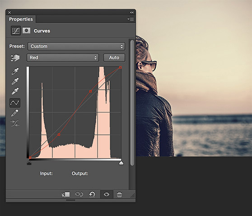The height and width of the screenshot is (216, 252).
Task: Click the layer mask icon beside Curves
Action: pos(26,31)
